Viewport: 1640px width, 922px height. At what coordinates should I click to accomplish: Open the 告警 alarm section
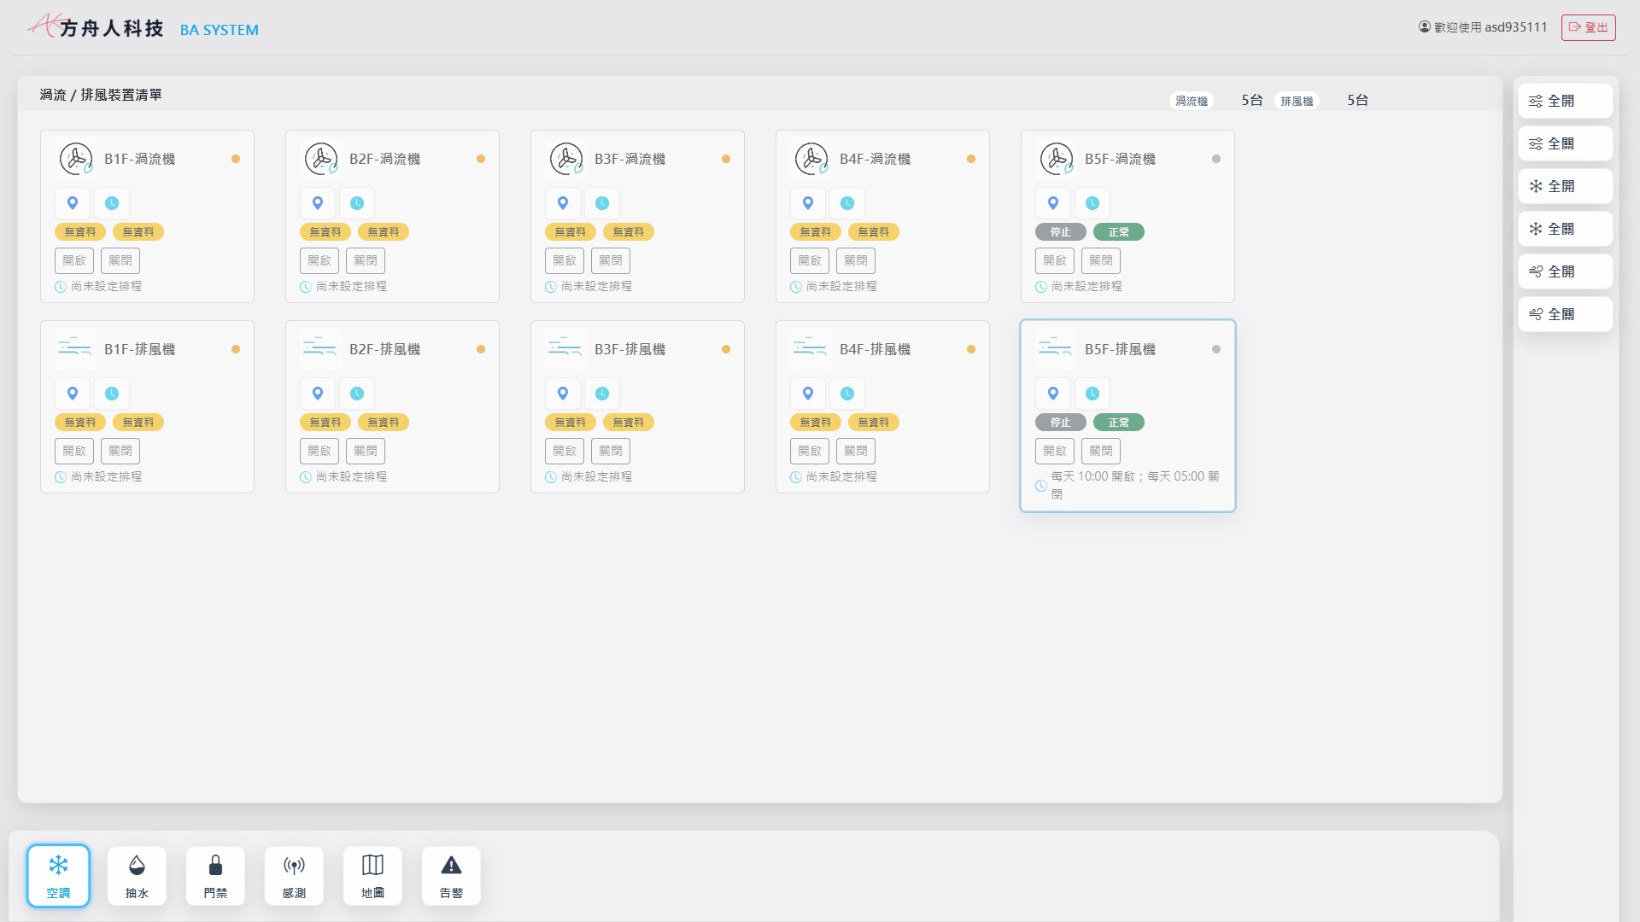451,876
